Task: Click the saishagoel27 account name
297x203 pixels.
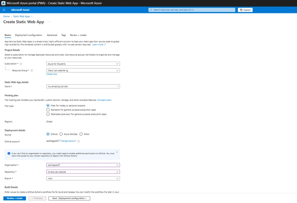Action: 53,141
